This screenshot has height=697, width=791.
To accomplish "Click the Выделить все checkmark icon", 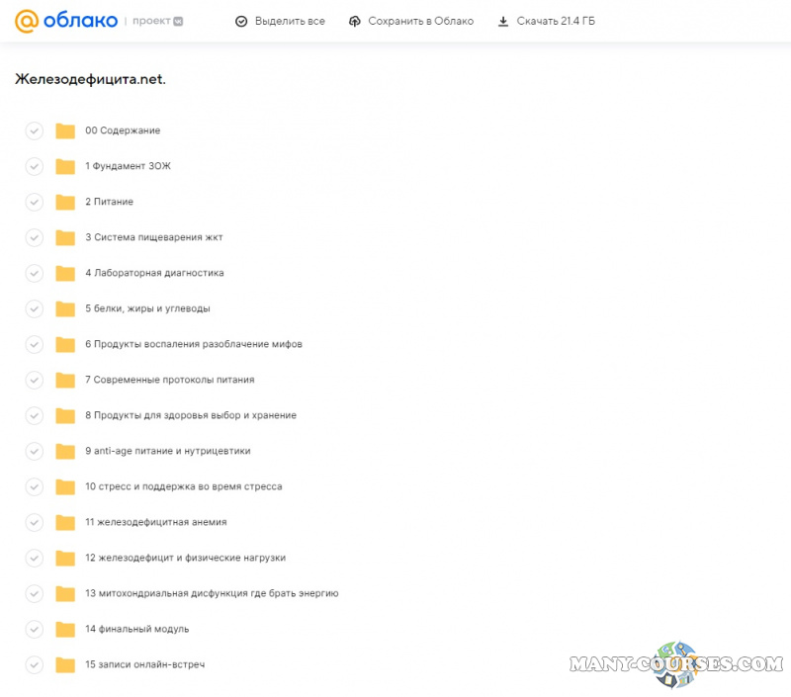I will 241,21.
